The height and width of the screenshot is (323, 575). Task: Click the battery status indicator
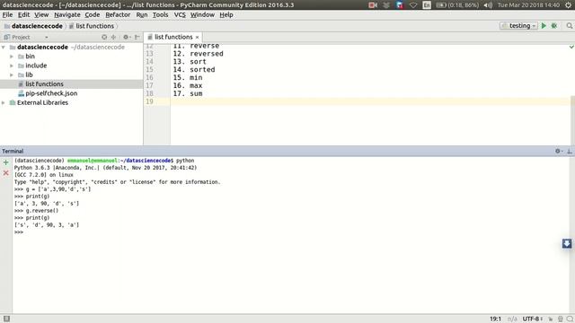[x=457, y=5]
